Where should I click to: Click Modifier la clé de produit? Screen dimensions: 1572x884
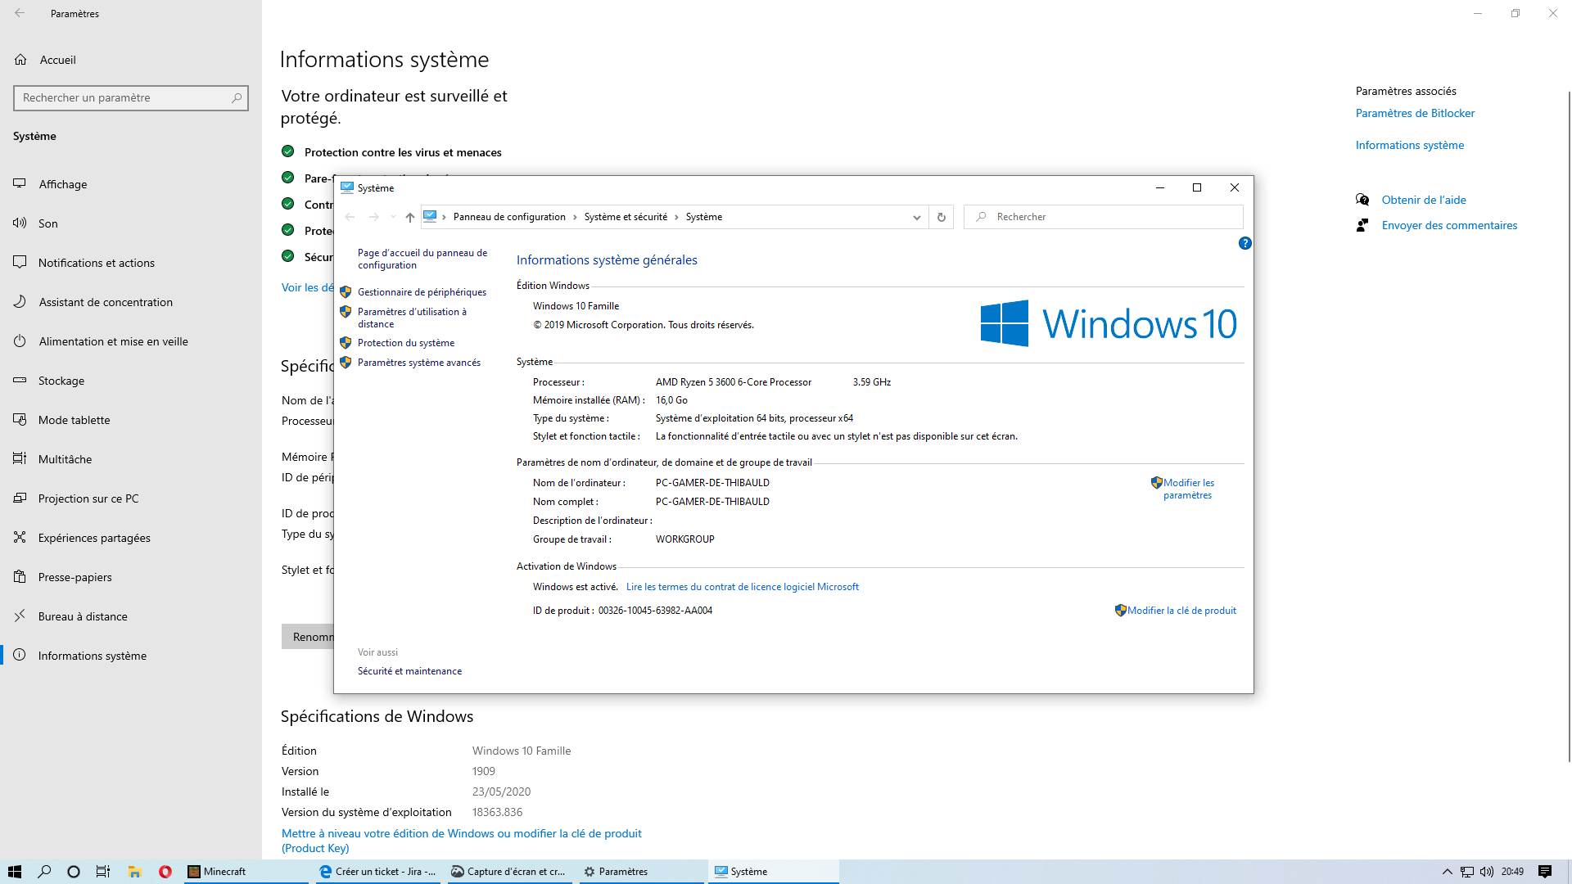click(x=1181, y=611)
